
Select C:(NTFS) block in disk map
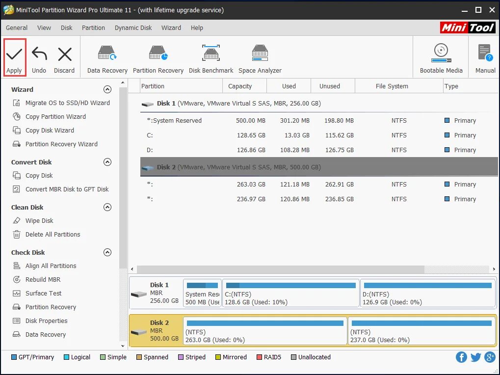(x=291, y=294)
